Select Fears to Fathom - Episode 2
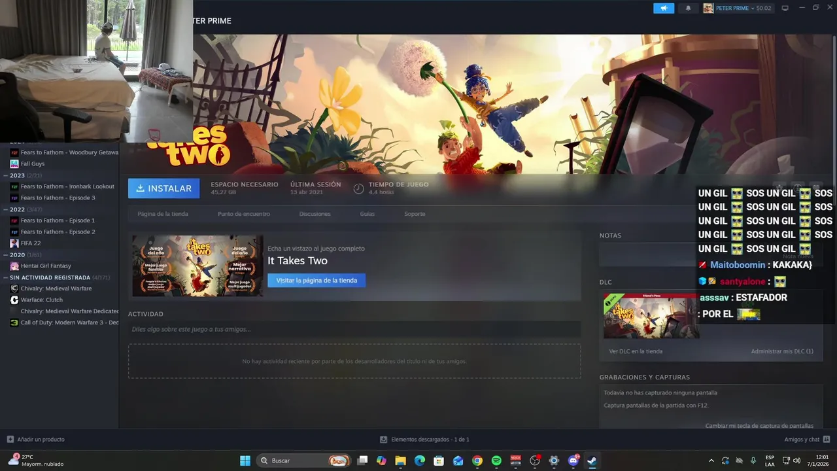Image resolution: width=837 pixels, height=471 pixels. coord(58,232)
